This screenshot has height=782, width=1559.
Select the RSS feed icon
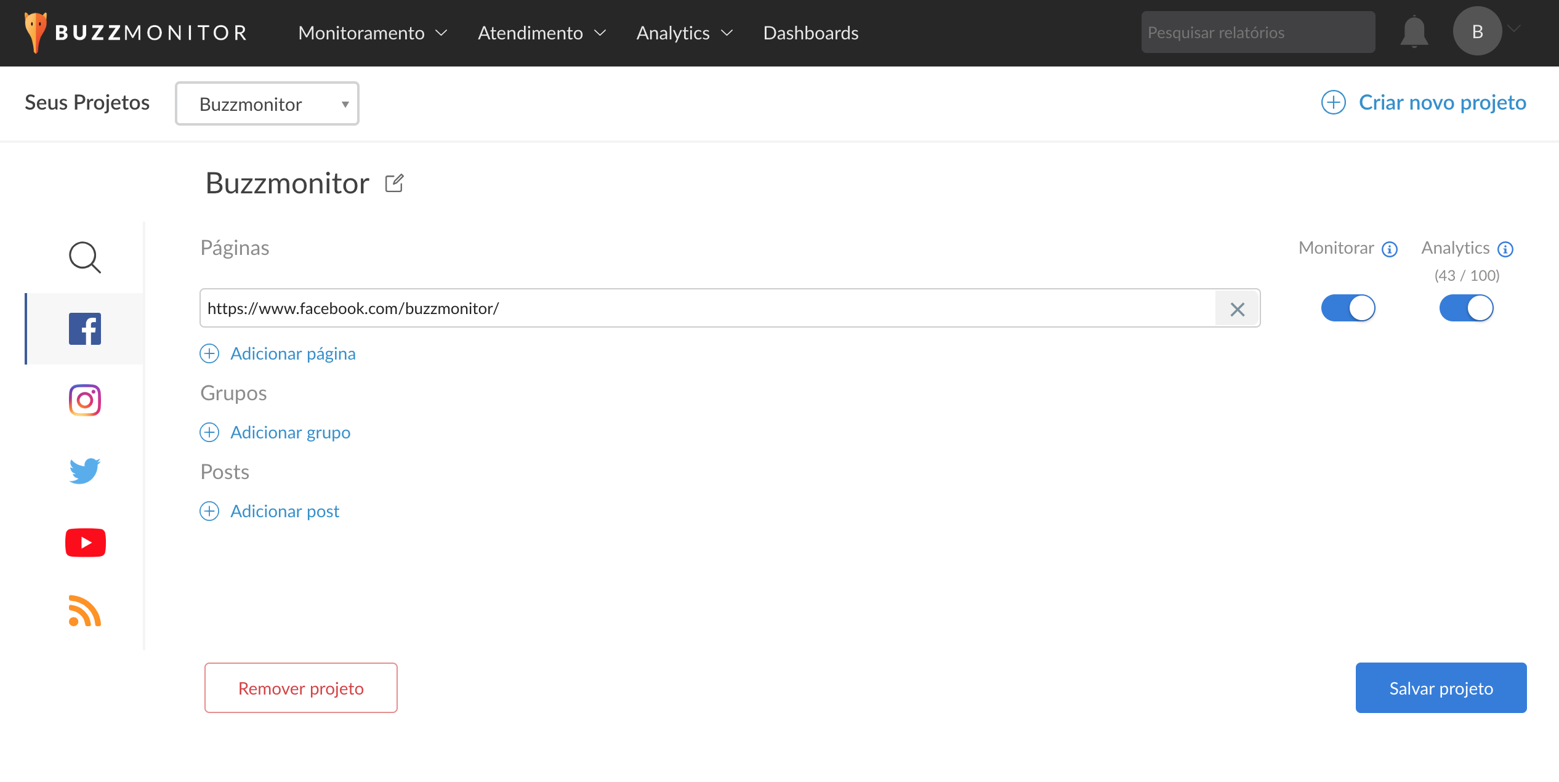[85, 611]
